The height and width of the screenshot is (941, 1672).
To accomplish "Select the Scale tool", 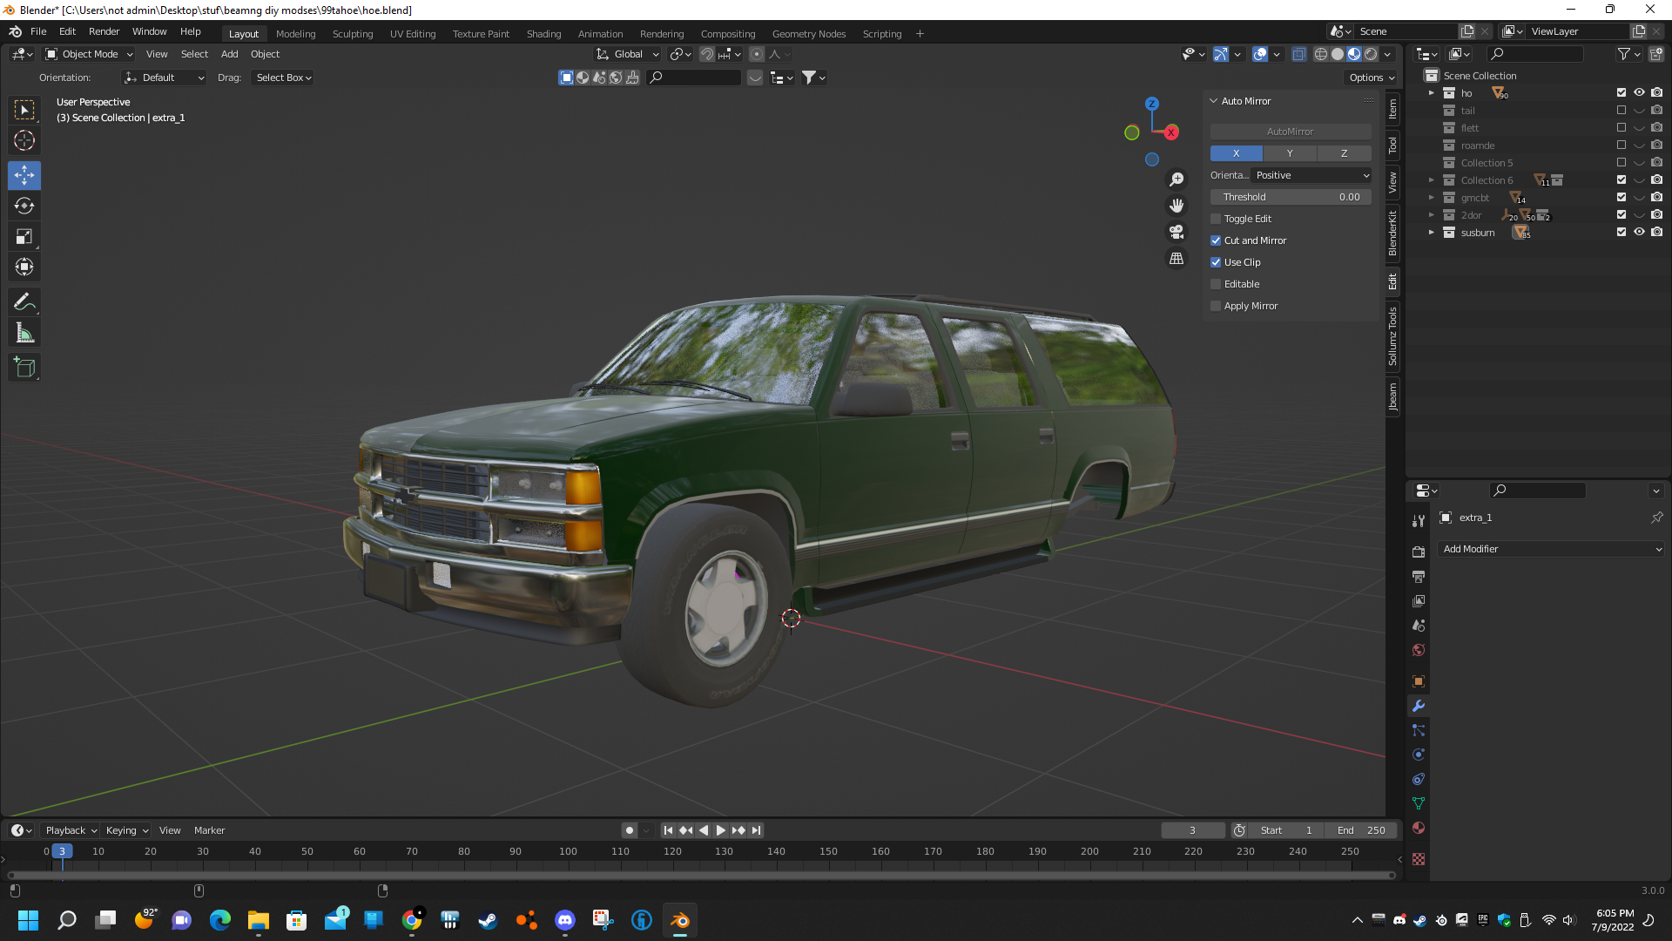I will point(24,237).
